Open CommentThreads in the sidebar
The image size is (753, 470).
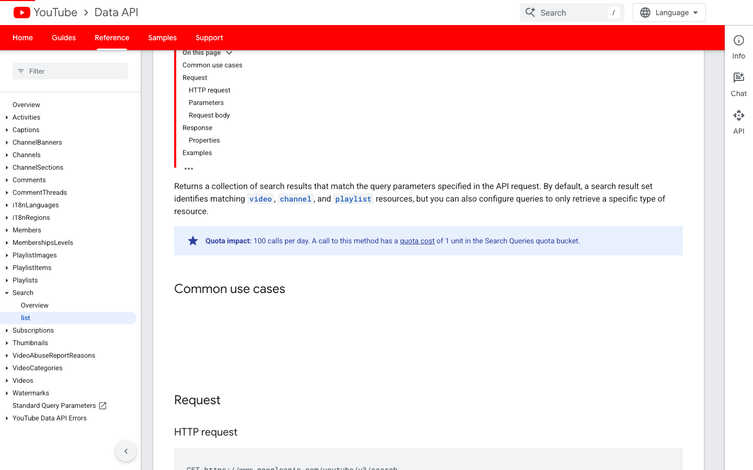(40, 193)
